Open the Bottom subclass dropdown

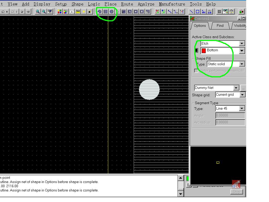[242, 50]
